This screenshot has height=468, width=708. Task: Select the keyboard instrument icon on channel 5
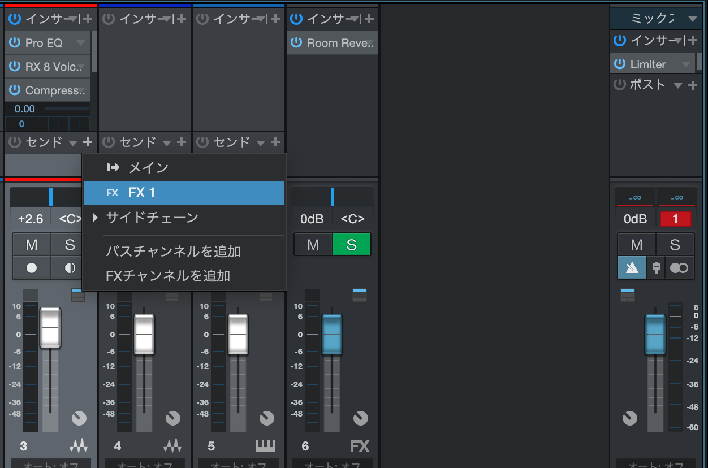(267, 446)
